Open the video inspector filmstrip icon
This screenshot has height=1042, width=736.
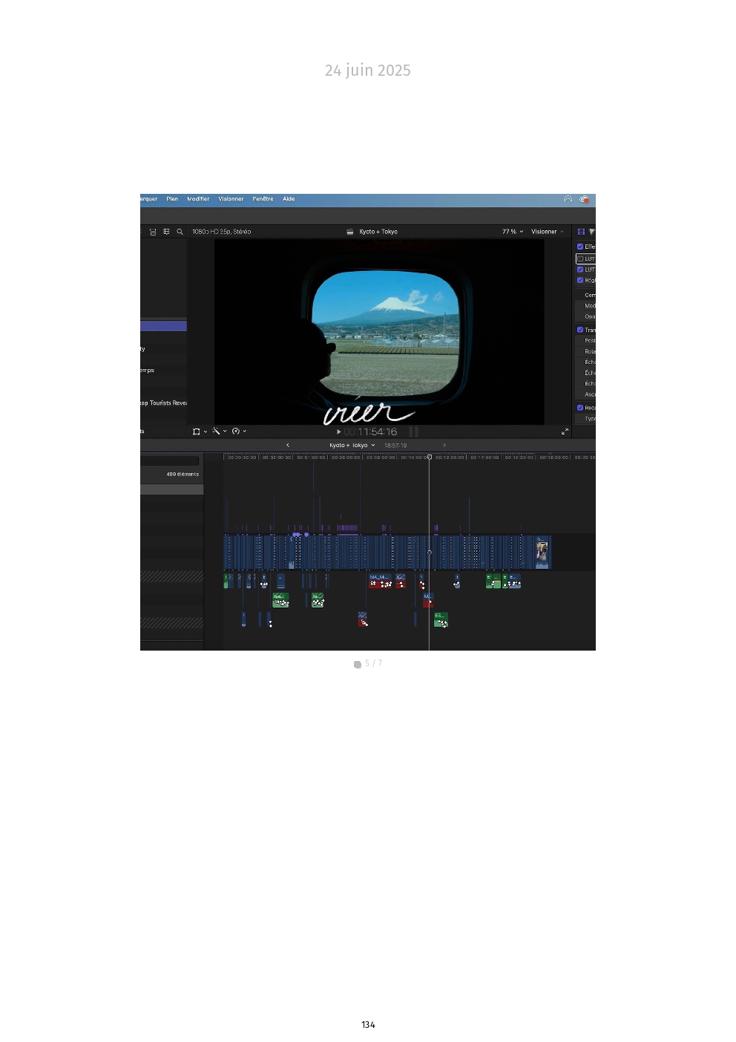(581, 232)
